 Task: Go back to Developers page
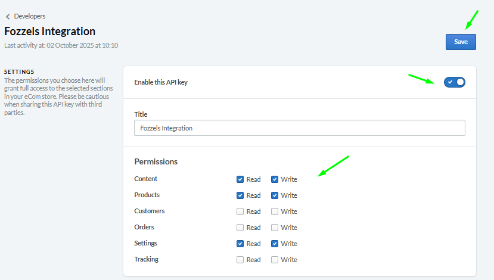click(29, 16)
